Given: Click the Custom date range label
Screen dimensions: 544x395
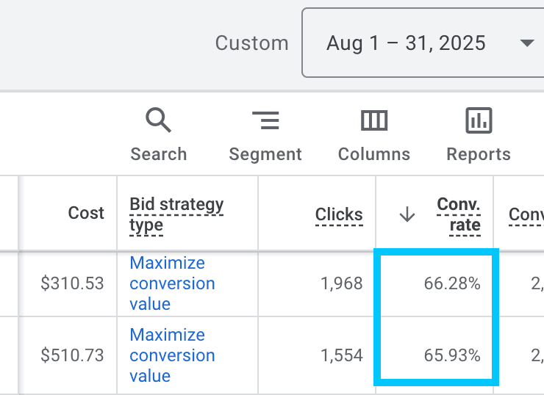Looking at the screenshot, I should (x=251, y=43).
